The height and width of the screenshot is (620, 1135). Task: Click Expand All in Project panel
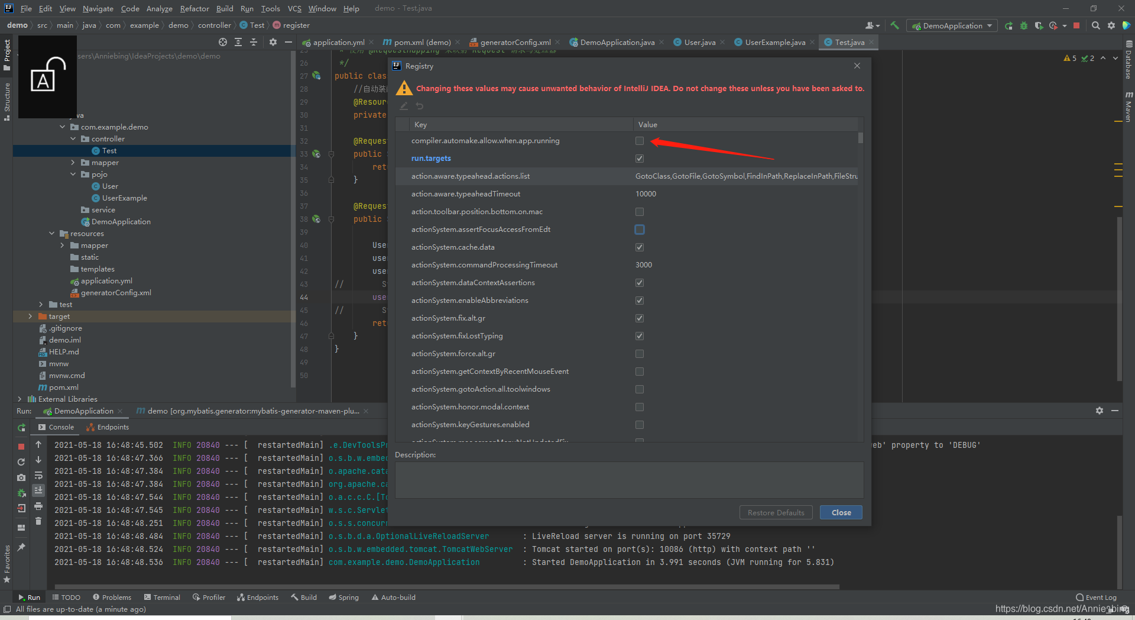[x=238, y=42]
